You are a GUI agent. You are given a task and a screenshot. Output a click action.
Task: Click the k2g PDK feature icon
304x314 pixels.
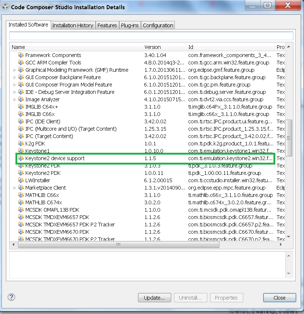pyautogui.click(x=21, y=144)
